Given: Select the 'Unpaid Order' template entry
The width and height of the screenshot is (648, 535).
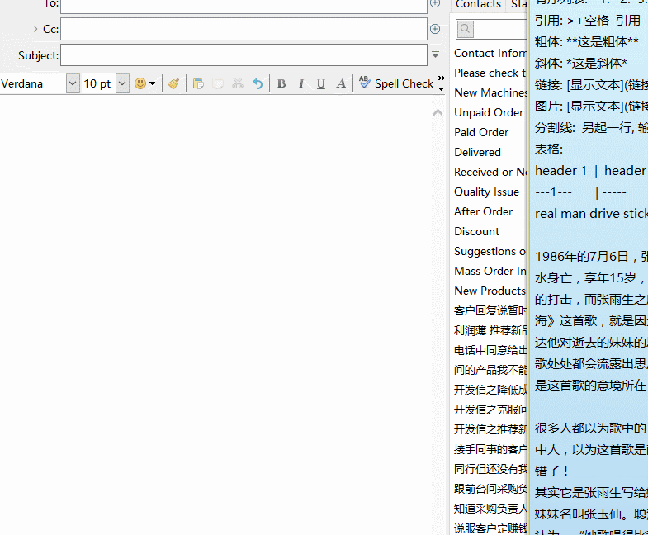Looking at the screenshot, I should [489, 113].
